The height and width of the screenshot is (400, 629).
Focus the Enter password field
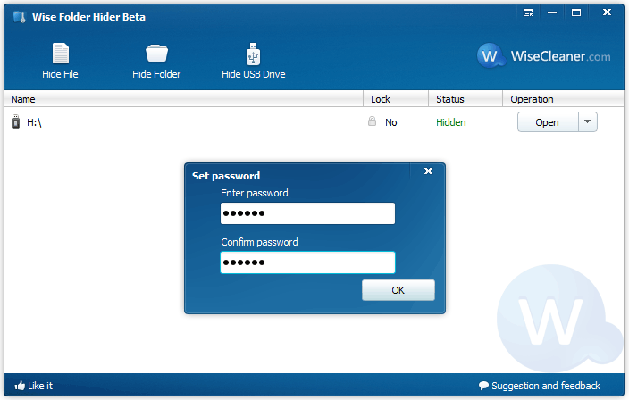[x=306, y=213]
